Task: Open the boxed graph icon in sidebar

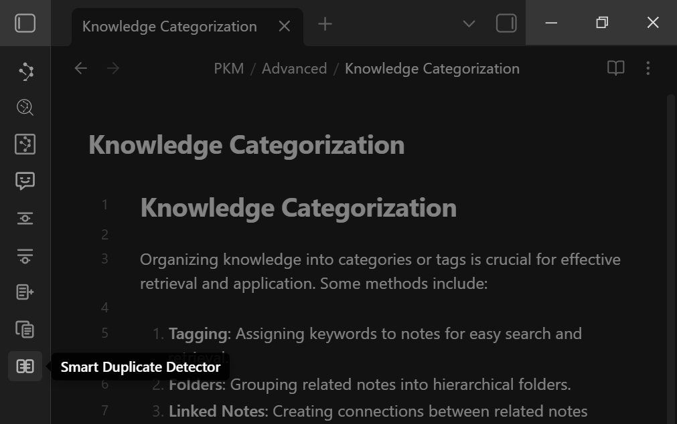Action: coord(25,144)
